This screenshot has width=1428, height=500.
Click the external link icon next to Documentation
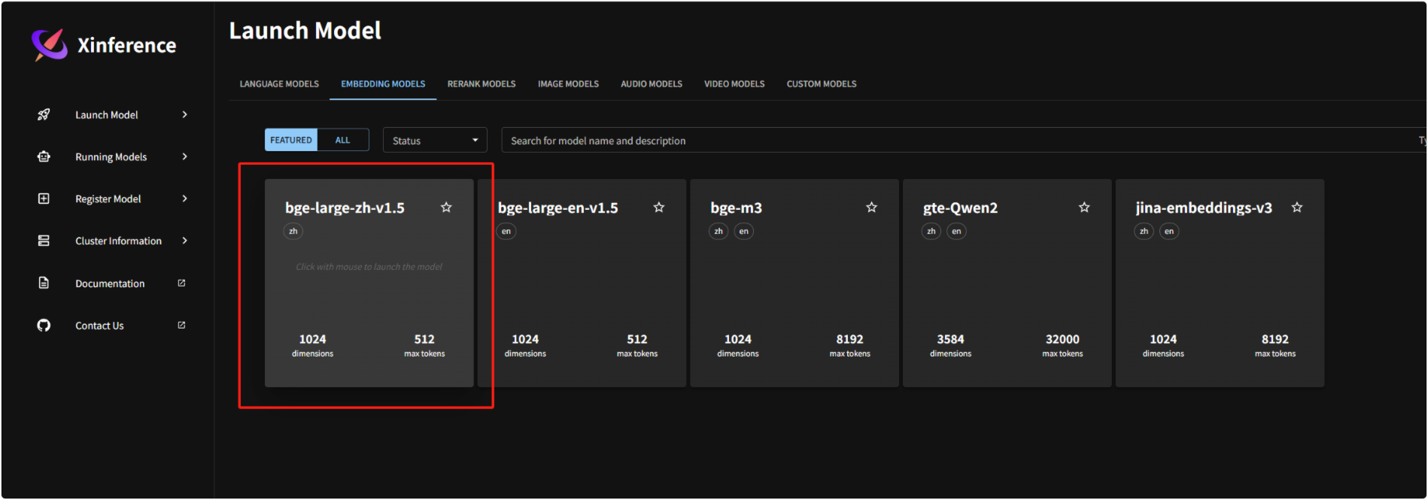[181, 283]
